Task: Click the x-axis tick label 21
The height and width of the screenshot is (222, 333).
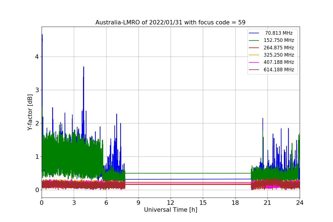Action: tap(267, 203)
